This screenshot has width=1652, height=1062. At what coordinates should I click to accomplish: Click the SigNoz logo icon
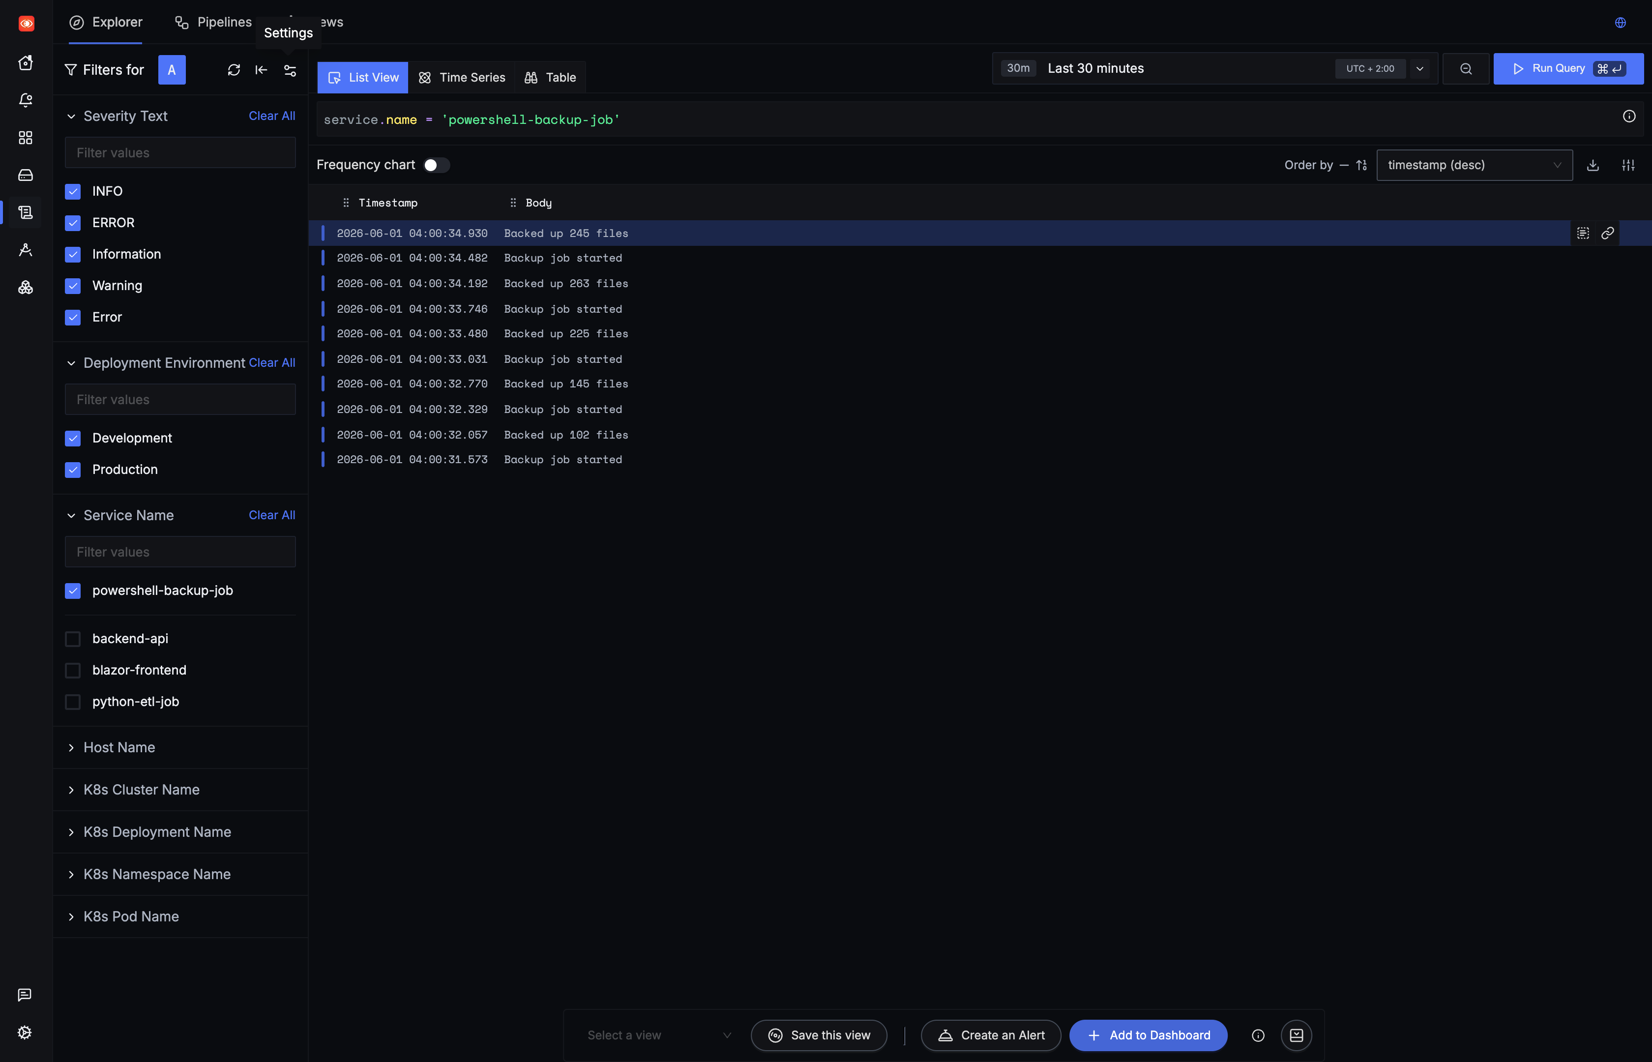pos(26,24)
